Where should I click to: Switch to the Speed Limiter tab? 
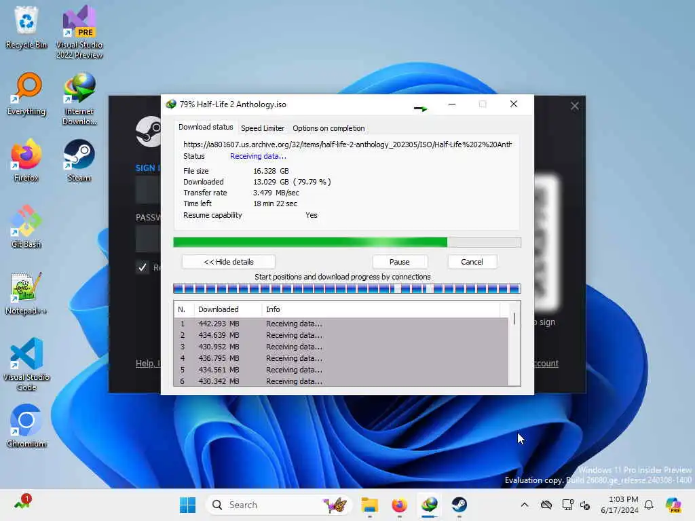click(263, 128)
